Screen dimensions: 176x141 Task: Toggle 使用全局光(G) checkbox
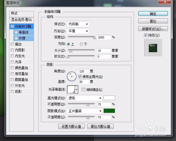pos(80,76)
